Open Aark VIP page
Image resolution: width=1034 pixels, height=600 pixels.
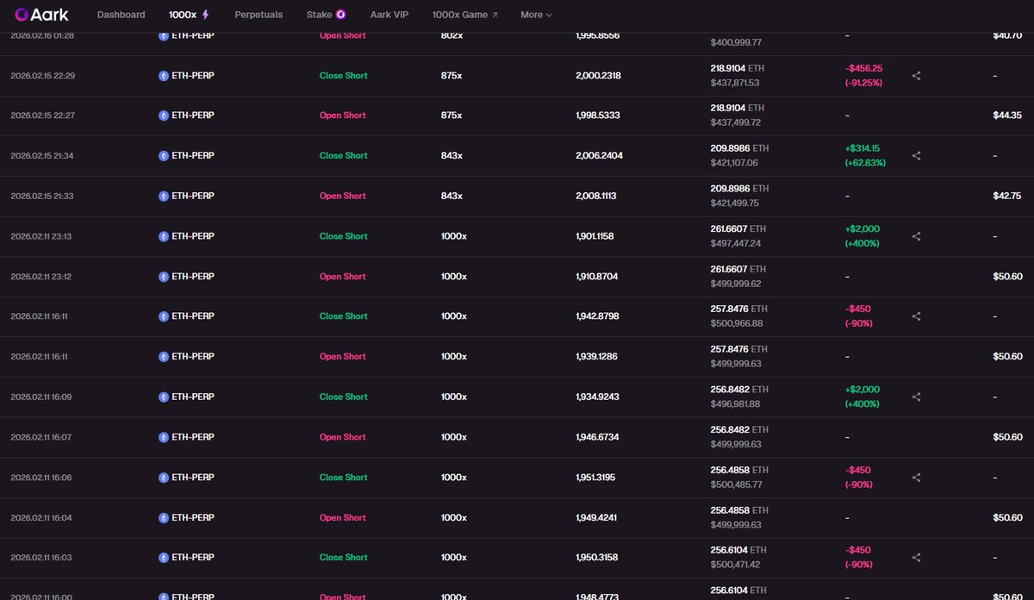click(x=389, y=15)
